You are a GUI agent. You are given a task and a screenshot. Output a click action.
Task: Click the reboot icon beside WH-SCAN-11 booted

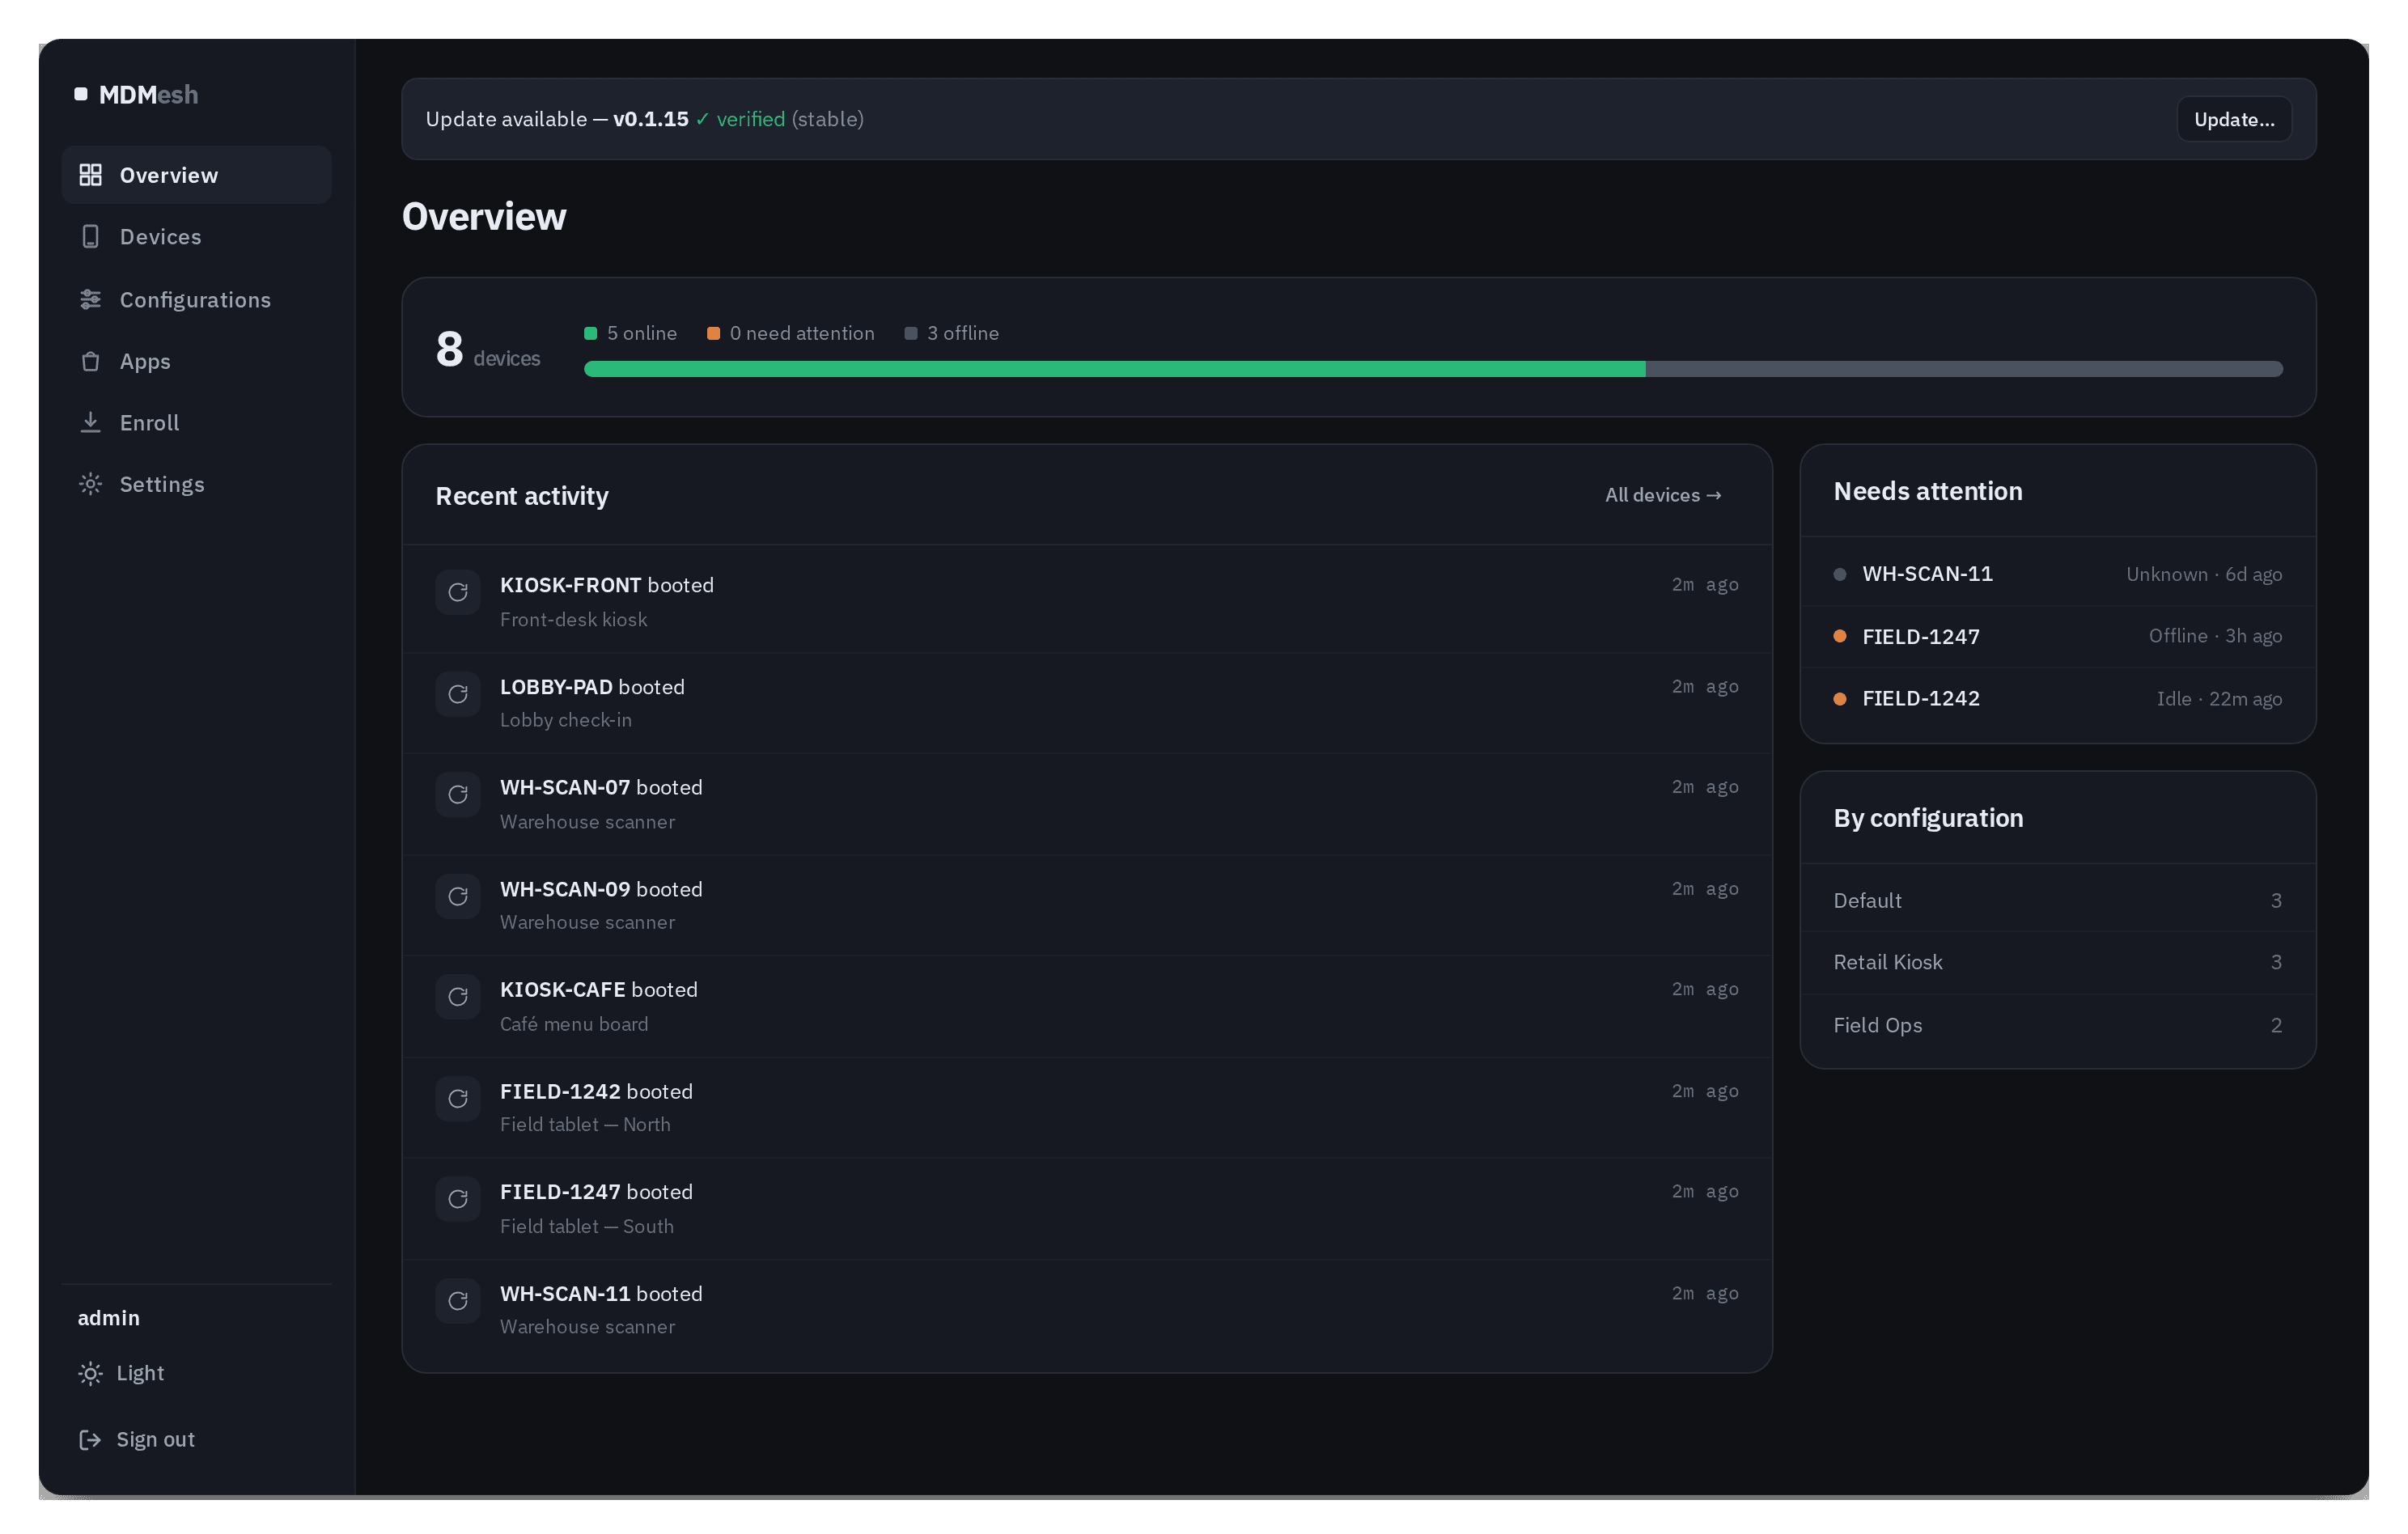click(458, 1300)
